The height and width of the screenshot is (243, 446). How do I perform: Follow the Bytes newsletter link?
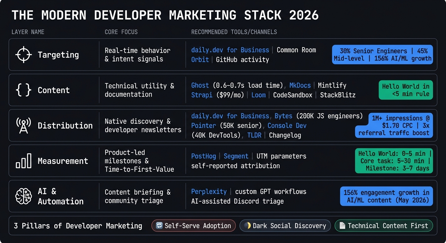click(284, 116)
